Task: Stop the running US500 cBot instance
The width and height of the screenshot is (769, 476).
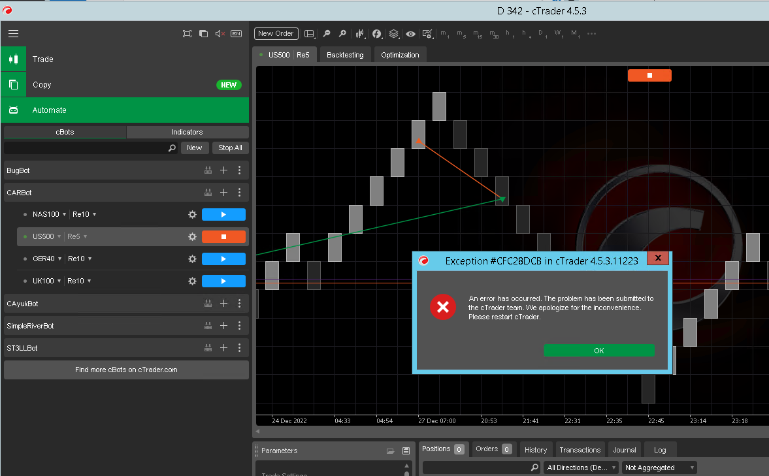Action: pos(223,236)
